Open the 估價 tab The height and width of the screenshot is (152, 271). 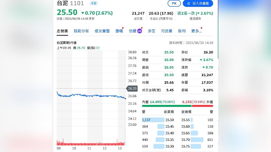[x=133, y=31]
